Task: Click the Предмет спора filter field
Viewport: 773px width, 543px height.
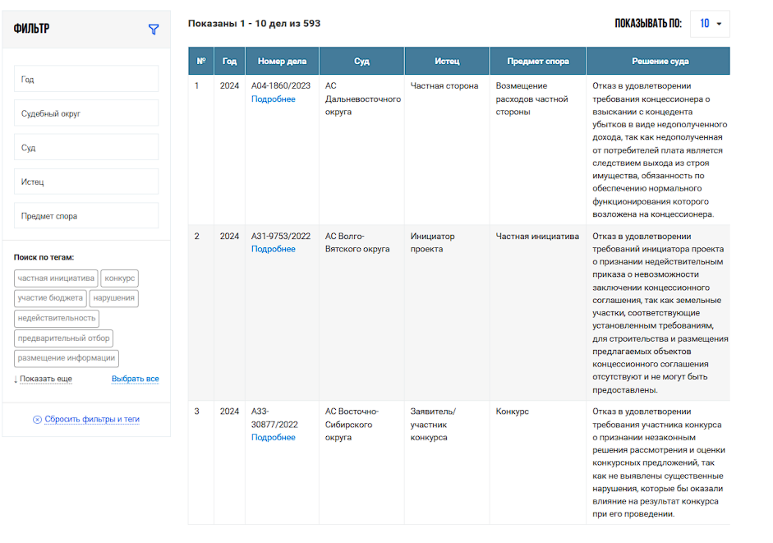Action: (86, 216)
